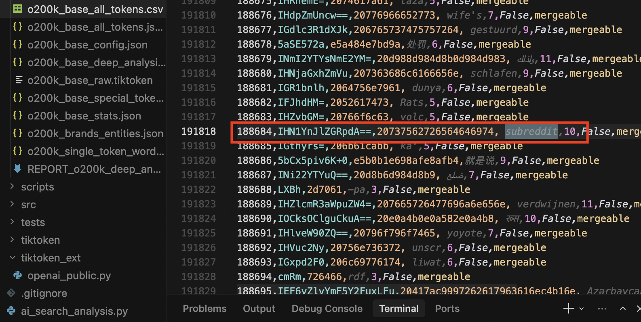Viewport: 641px width, 322px height.
Task: Switch to the Debug Console tab
Action: [x=327, y=309]
